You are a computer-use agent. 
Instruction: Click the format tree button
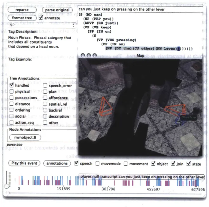point(22,18)
